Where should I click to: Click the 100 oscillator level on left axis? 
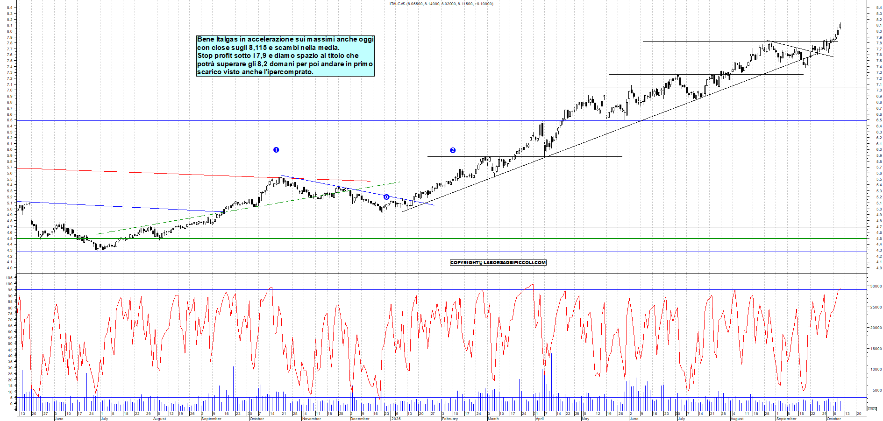point(9,284)
